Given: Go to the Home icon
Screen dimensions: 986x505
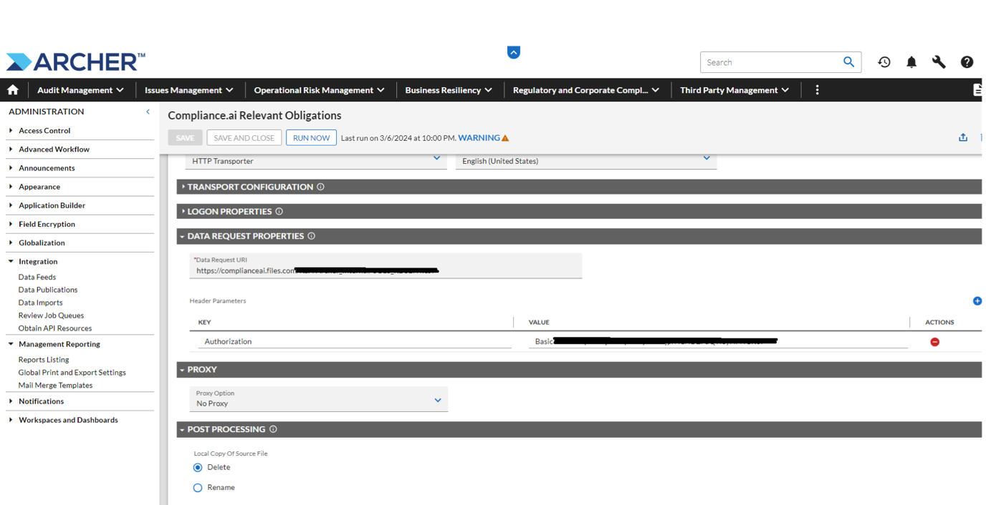Looking at the screenshot, I should pos(13,90).
